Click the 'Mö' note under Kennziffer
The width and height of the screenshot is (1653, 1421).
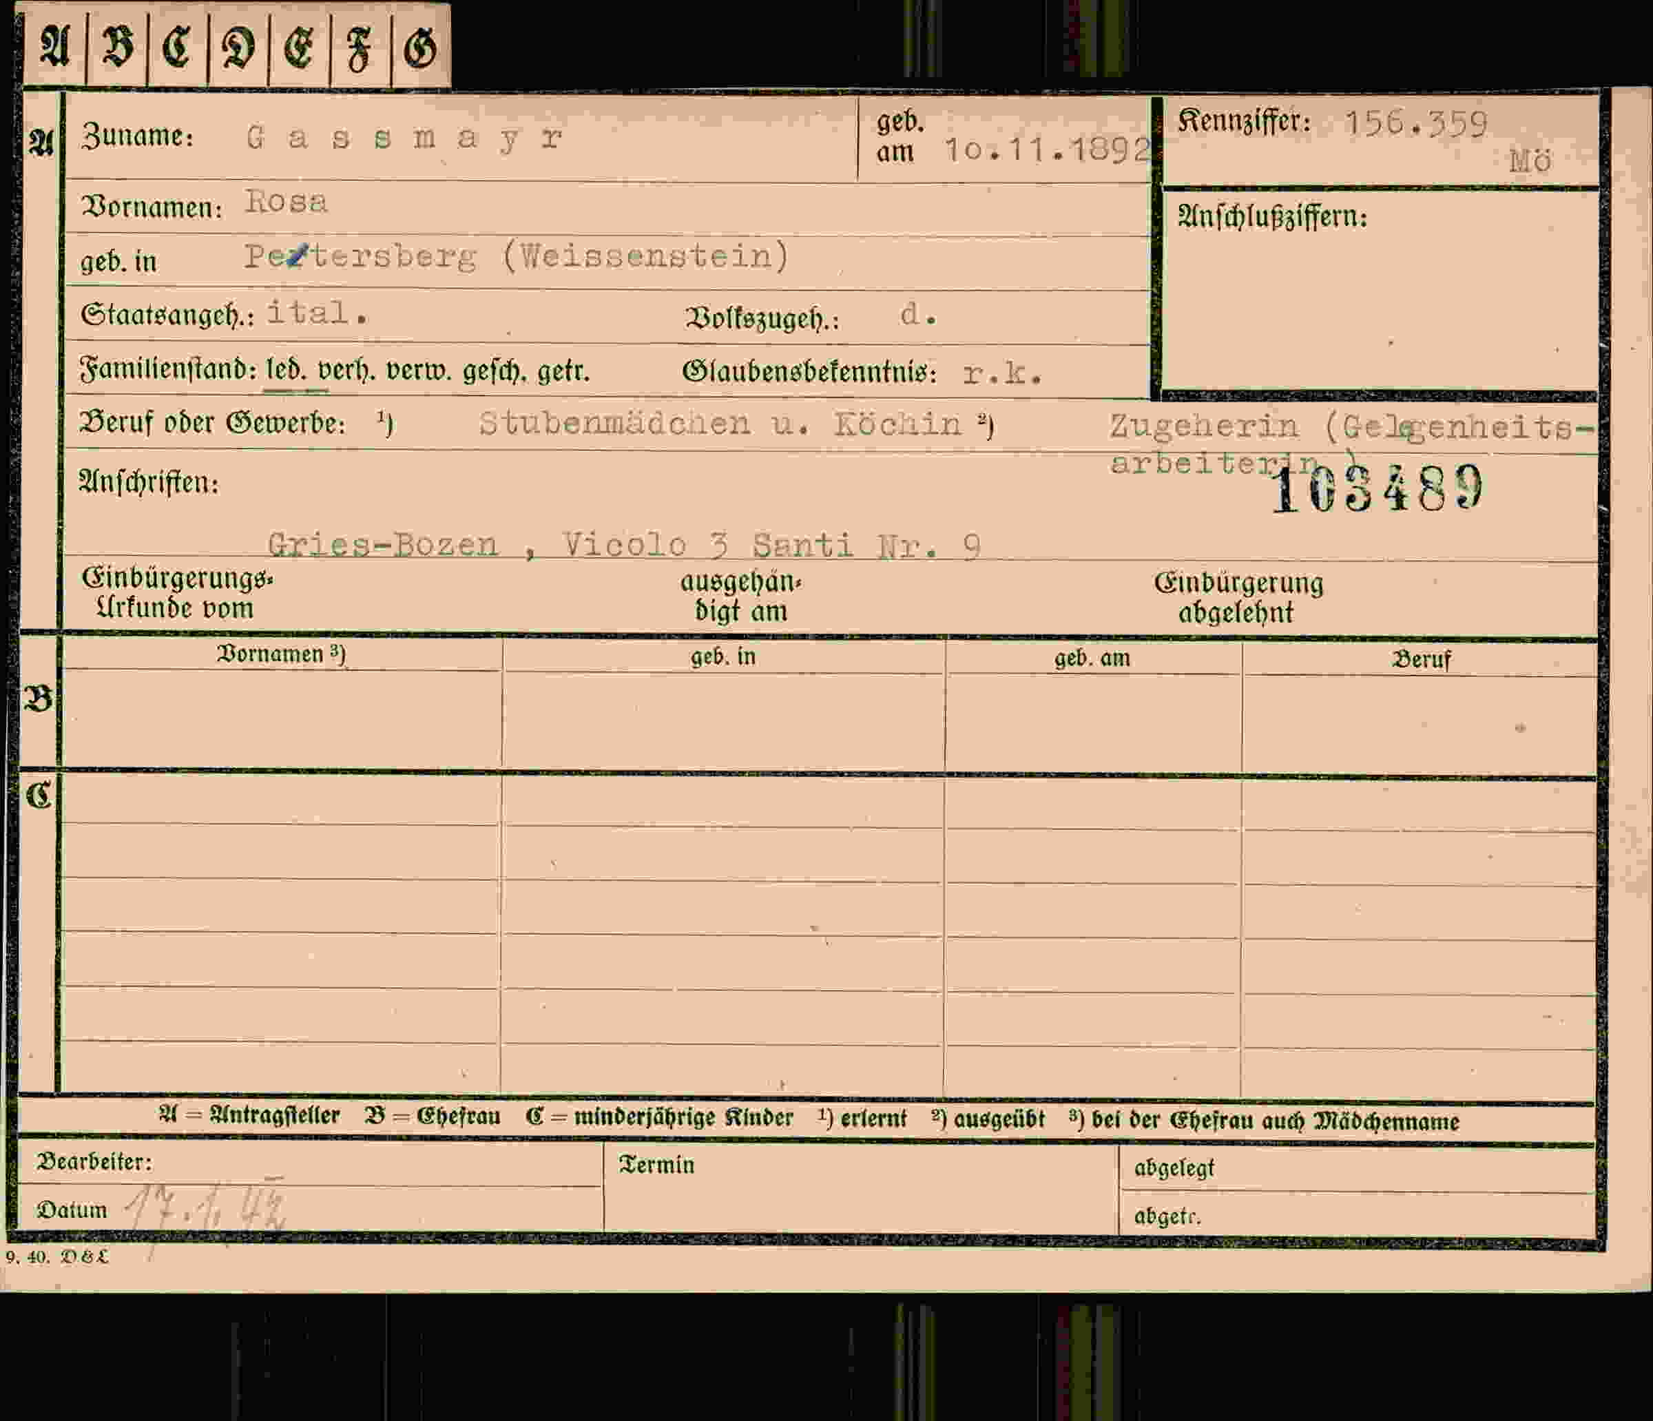(1530, 161)
